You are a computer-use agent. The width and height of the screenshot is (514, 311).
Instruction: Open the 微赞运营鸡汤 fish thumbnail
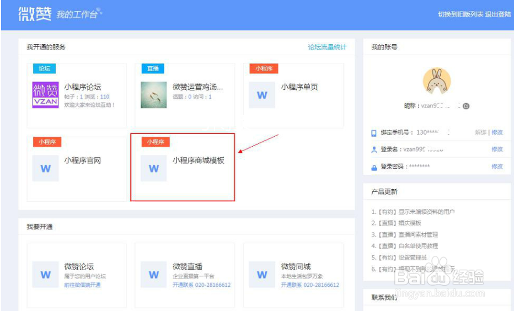153,95
